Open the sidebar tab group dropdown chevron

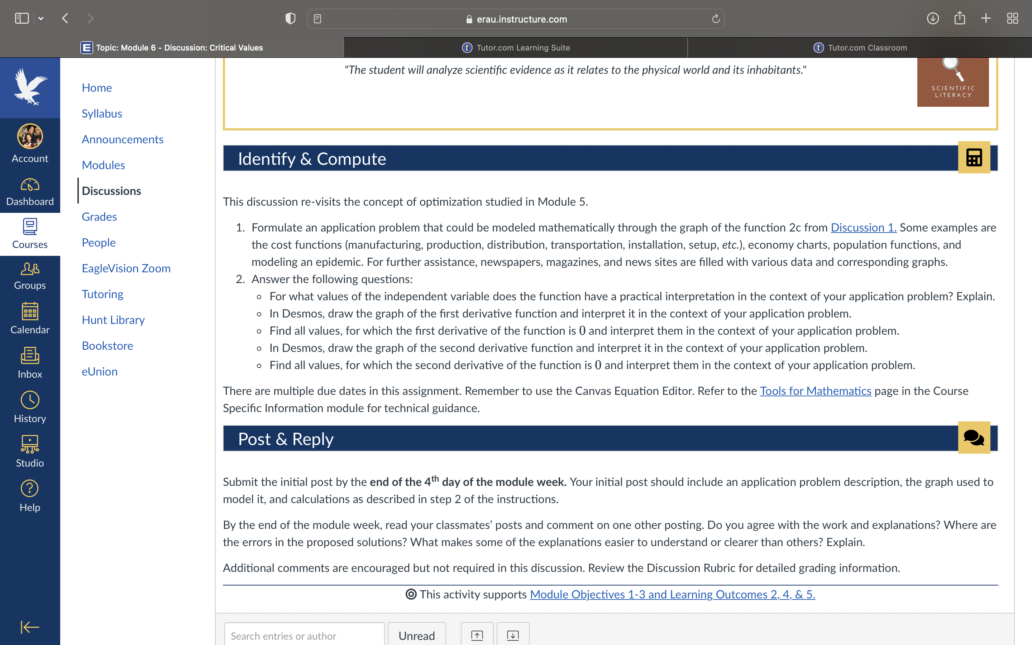click(x=41, y=18)
